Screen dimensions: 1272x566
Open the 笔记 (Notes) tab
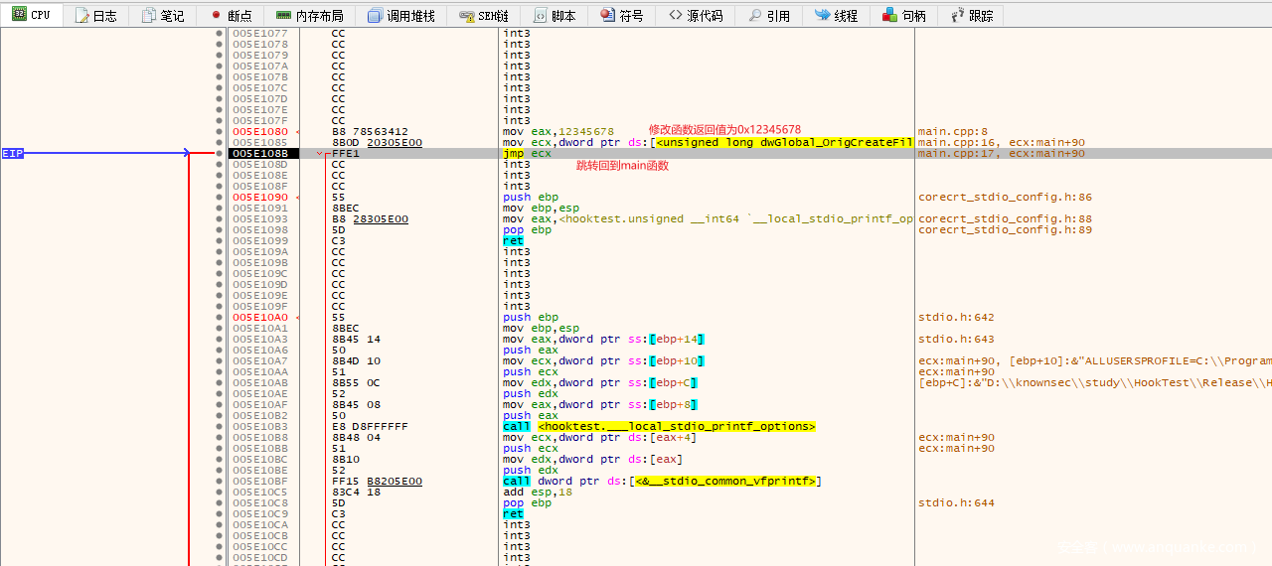(163, 15)
